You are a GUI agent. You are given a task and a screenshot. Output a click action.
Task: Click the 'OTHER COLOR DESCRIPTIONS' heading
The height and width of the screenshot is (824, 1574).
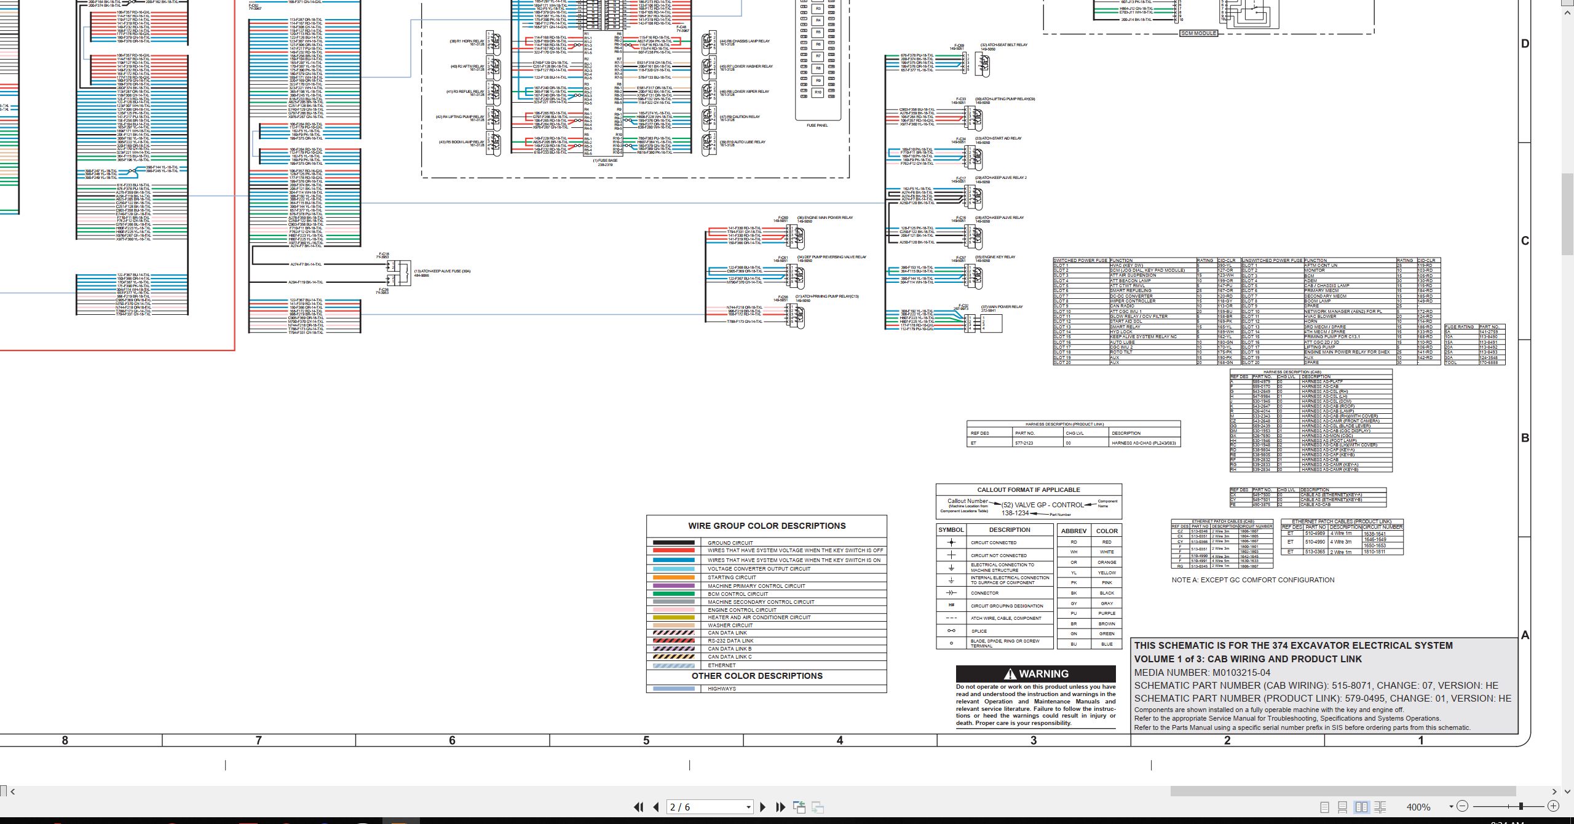(757, 676)
